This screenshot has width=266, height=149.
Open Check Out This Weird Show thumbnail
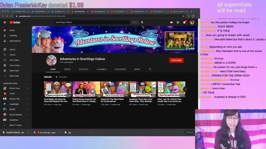click(x=115, y=89)
